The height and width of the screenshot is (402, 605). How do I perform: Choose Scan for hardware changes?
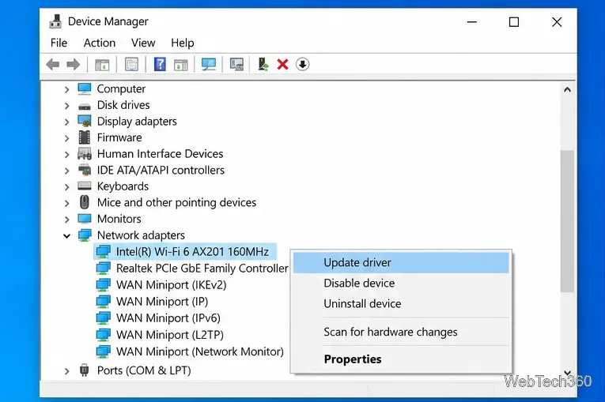[401, 332]
